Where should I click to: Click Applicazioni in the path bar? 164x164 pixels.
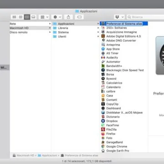coord(47,155)
